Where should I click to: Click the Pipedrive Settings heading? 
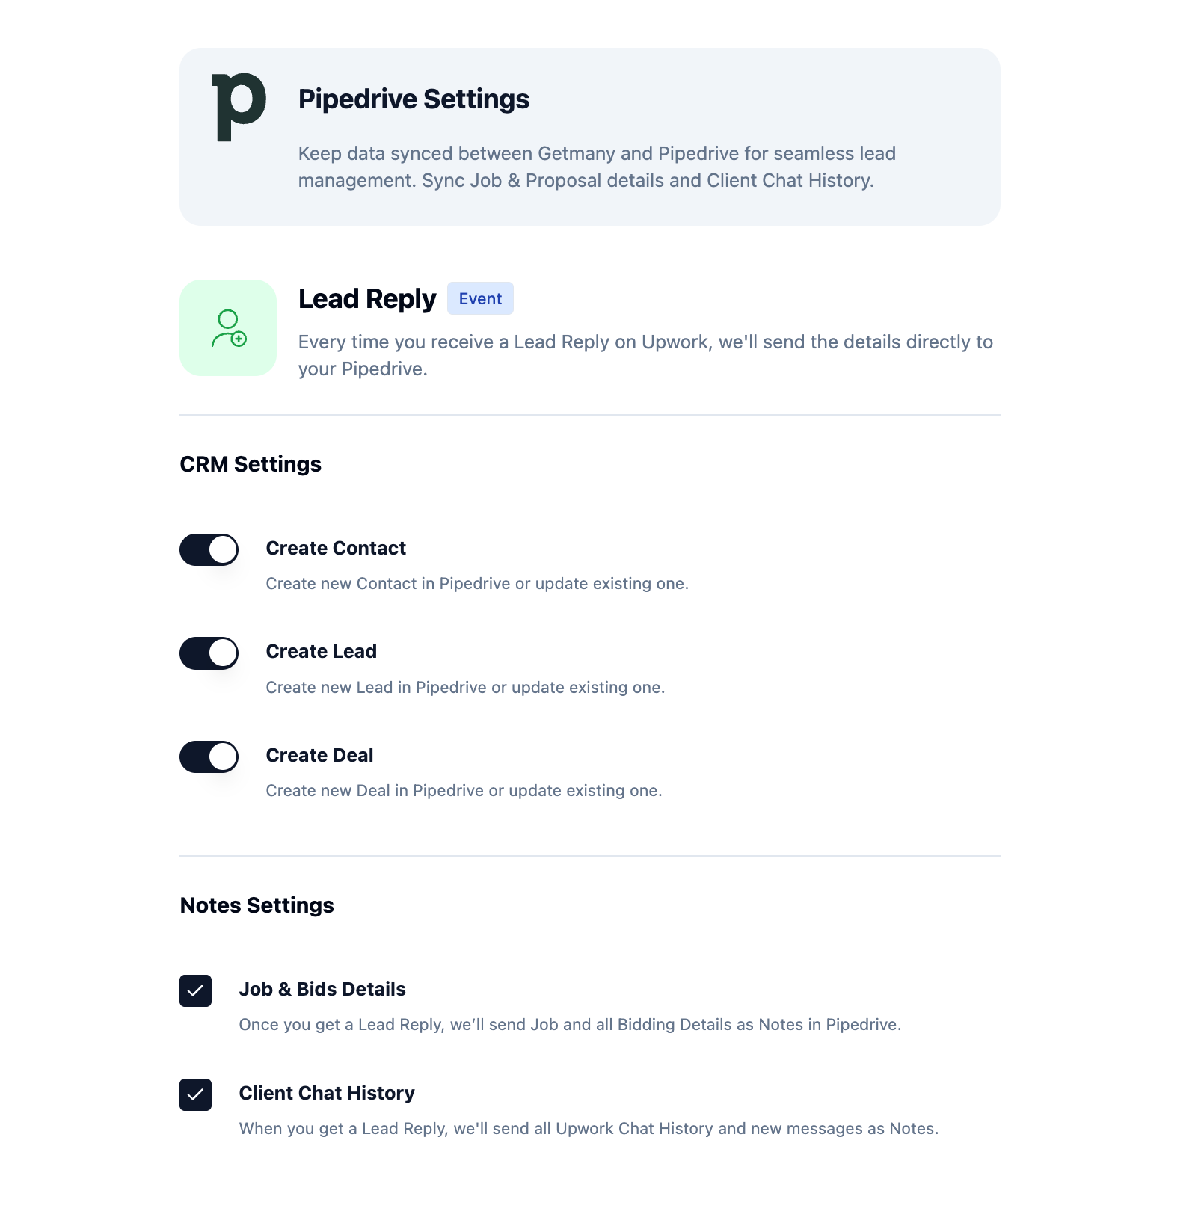pyautogui.click(x=414, y=99)
